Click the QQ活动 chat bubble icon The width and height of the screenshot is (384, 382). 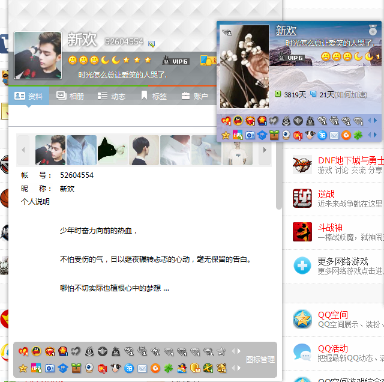pos(302,353)
